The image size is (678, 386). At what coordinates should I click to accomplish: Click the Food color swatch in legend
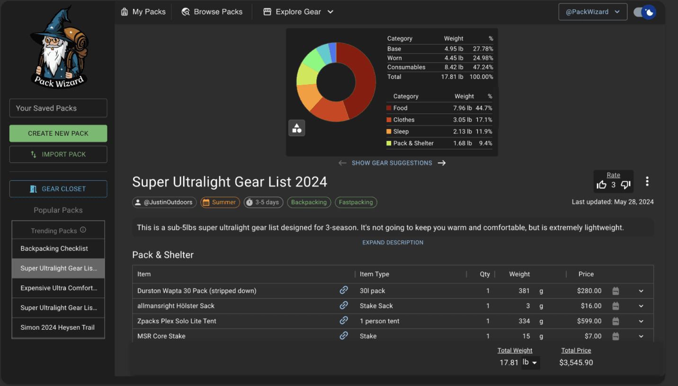389,108
